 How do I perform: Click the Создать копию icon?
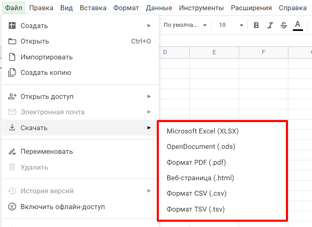pyautogui.click(x=12, y=72)
